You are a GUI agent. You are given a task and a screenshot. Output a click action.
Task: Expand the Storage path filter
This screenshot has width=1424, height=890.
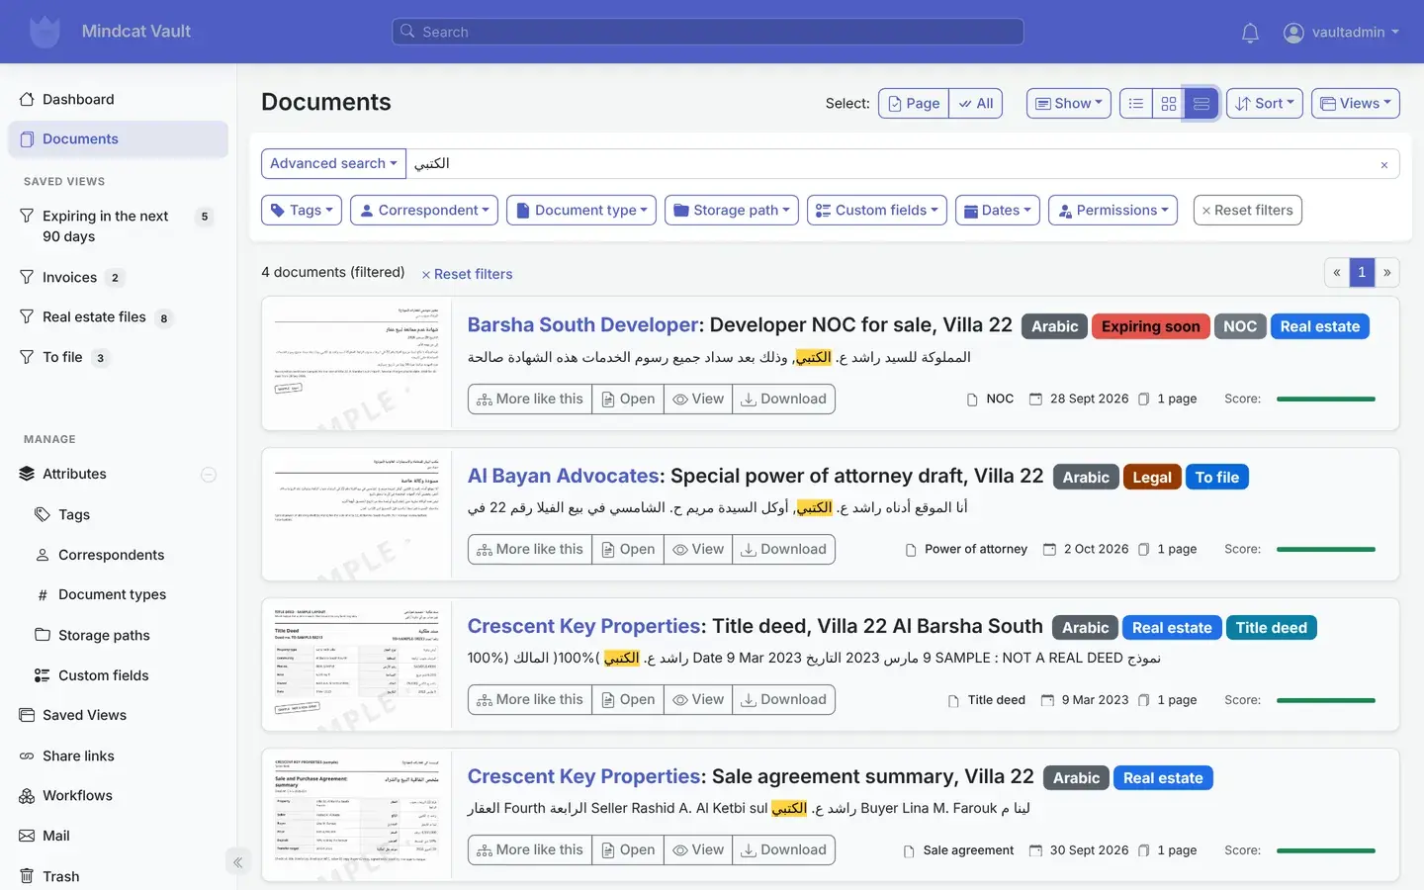732,210
